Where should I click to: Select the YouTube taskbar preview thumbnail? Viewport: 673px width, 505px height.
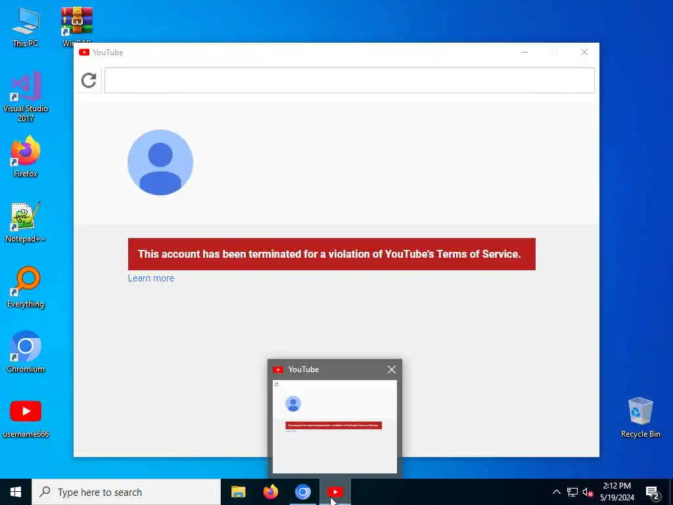[x=335, y=426]
